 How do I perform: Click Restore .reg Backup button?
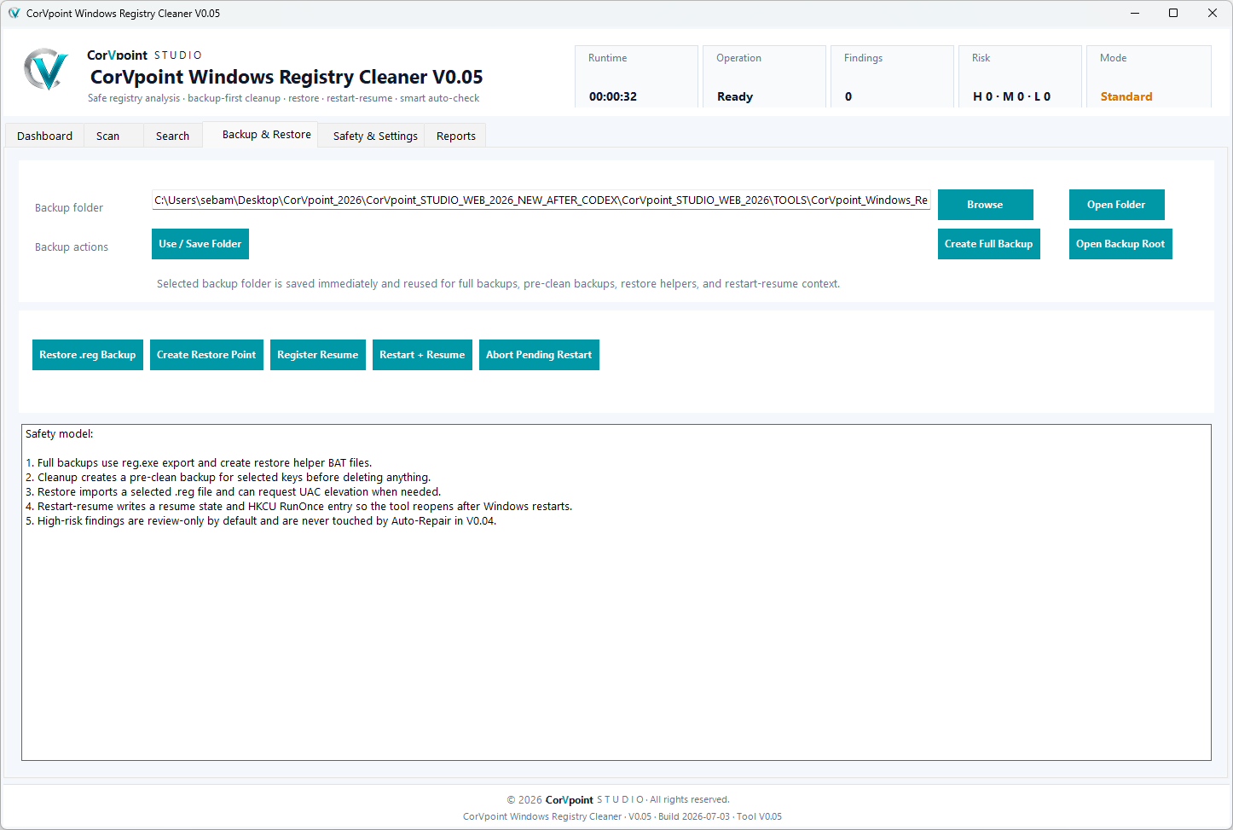pos(88,355)
